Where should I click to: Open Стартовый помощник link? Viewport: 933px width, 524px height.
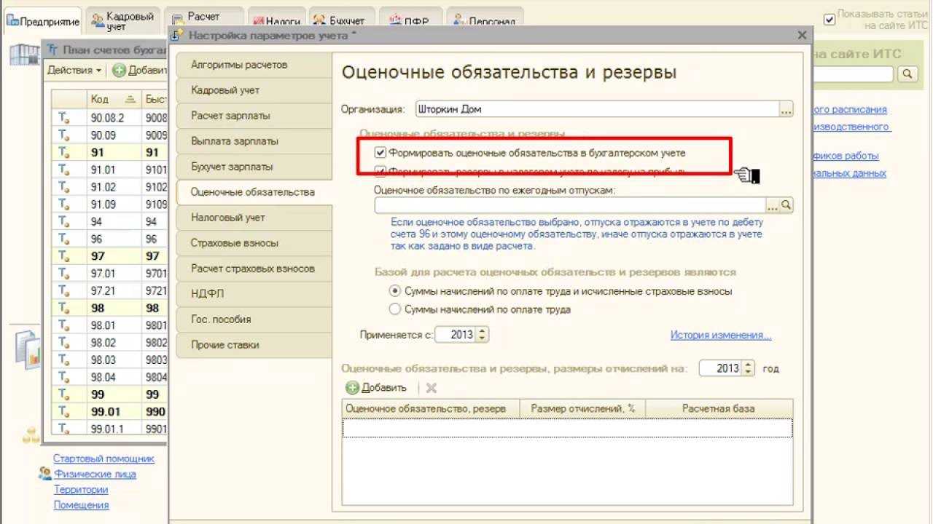click(104, 458)
